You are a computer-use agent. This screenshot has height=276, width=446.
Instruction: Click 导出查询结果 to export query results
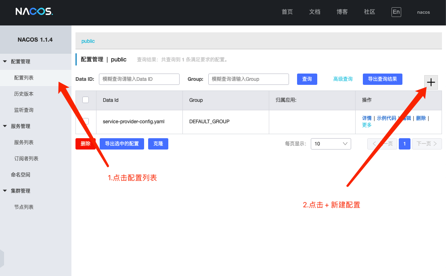point(382,79)
